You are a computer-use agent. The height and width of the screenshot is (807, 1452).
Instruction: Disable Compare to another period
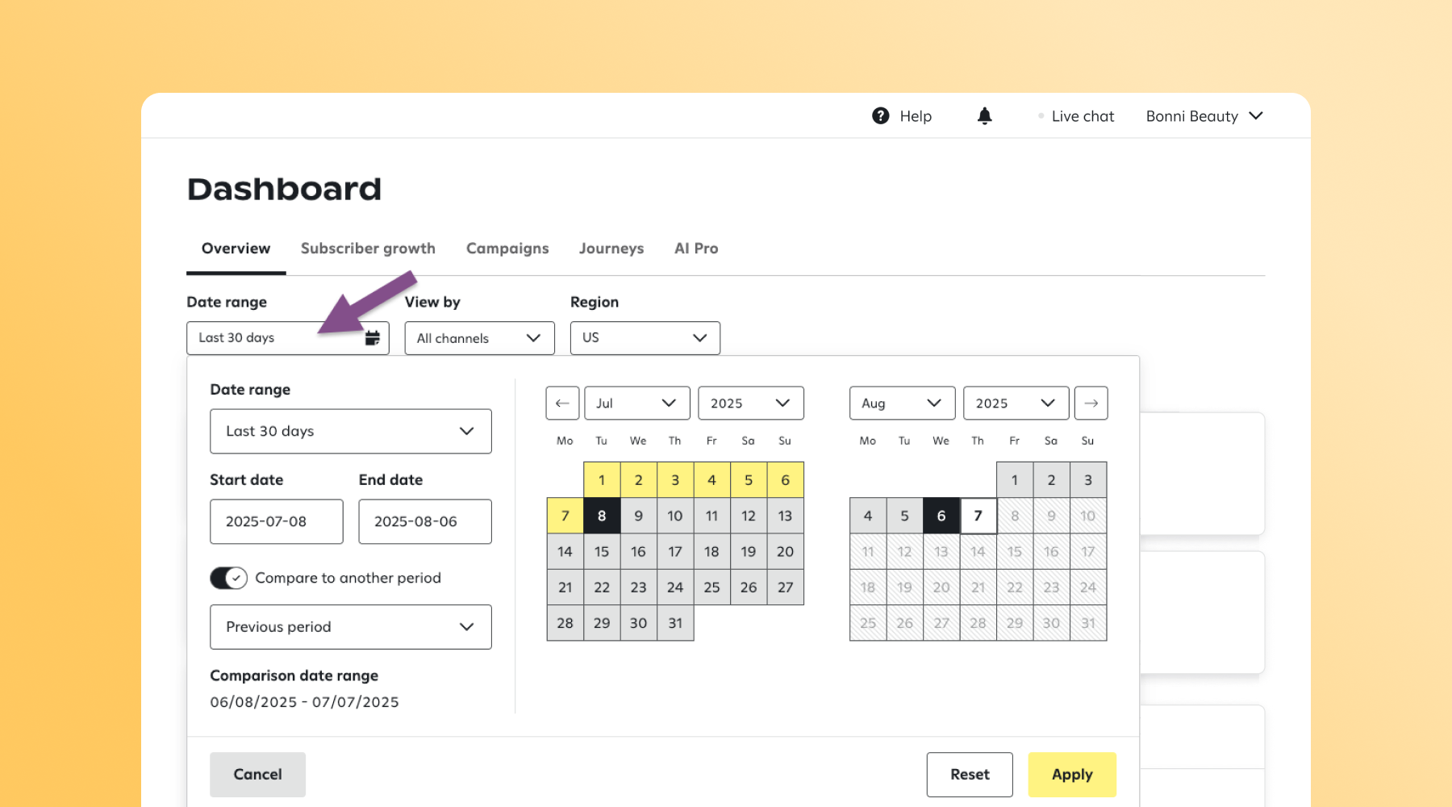point(228,578)
